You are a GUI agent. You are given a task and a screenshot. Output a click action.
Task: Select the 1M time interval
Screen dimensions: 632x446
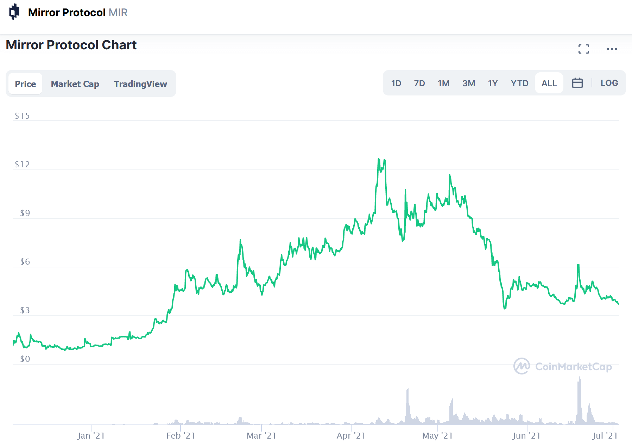(x=443, y=83)
